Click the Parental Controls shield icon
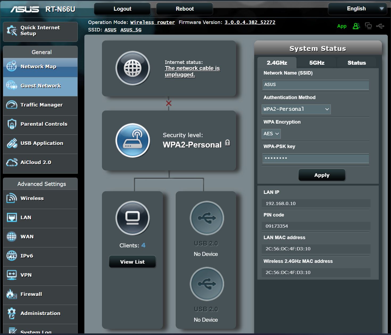Screen dimensions: 391x335 click(x=12, y=124)
